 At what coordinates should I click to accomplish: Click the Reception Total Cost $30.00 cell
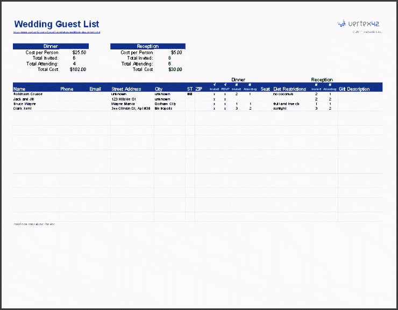click(x=175, y=69)
